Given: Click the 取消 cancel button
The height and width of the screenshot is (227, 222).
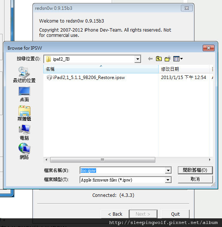Looking at the screenshot, I should pyautogui.click(x=195, y=179).
